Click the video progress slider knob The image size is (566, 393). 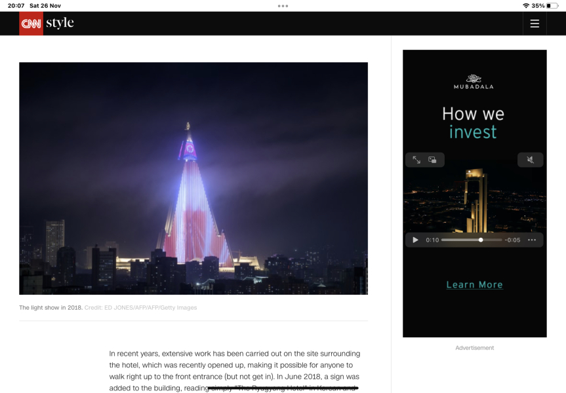pos(481,240)
